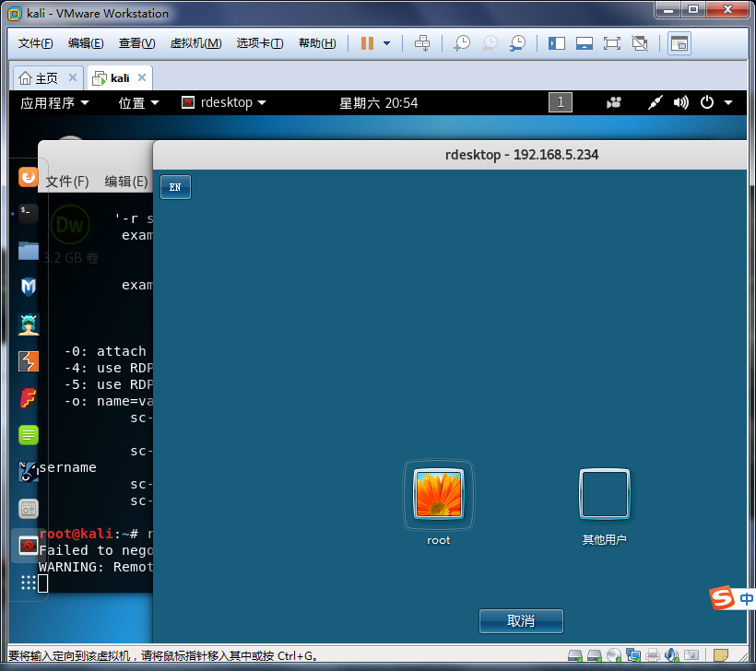Toggle the EN keyboard language indicator
The width and height of the screenshot is (756, 671).
[x=175, y=187]
